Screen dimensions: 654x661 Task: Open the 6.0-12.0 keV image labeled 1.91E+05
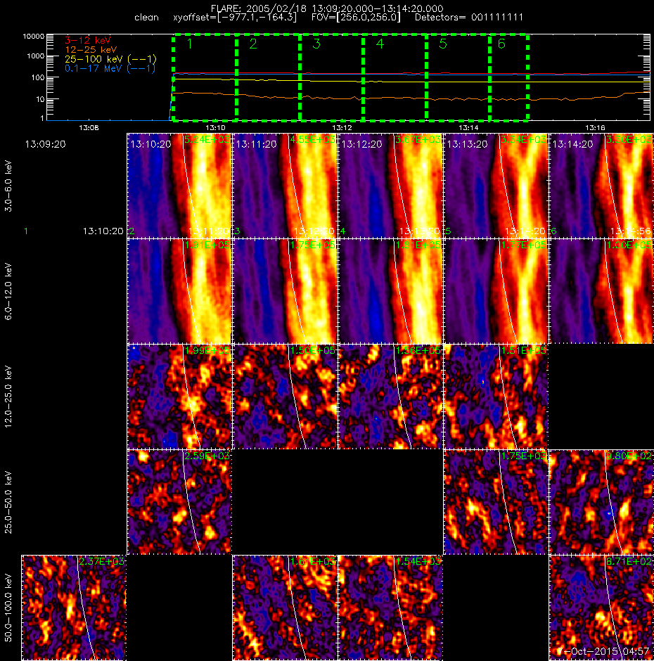click(179, 291)
